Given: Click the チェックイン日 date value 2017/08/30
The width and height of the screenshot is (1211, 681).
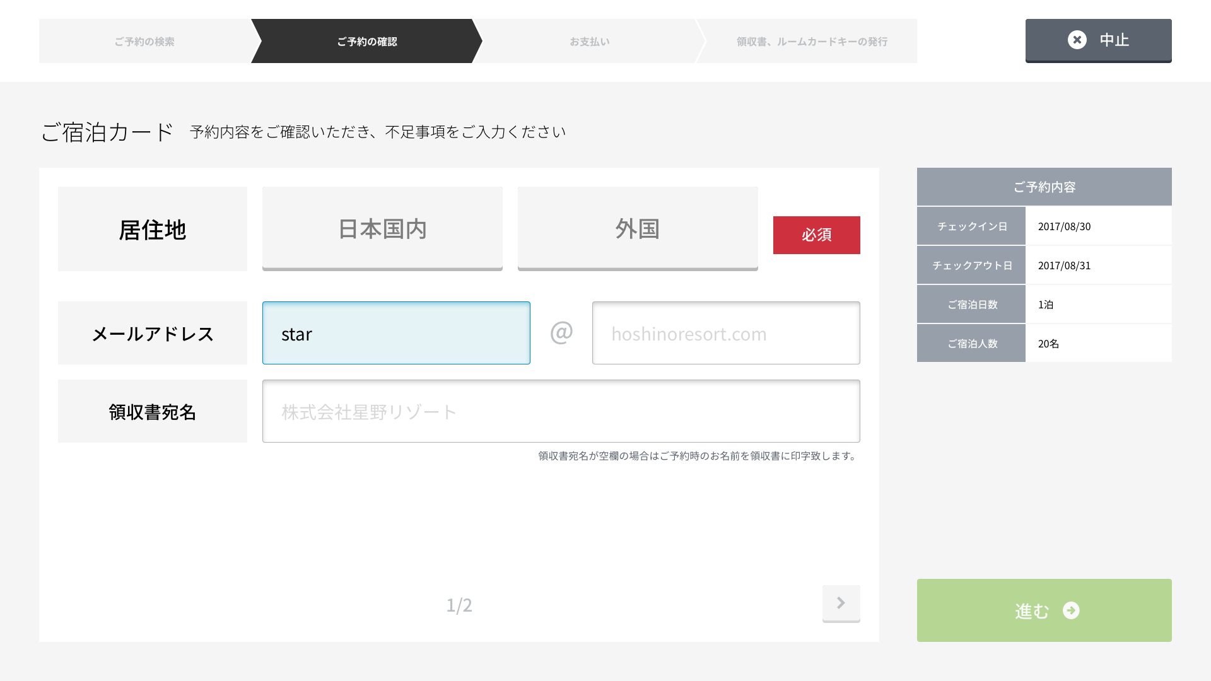Looking at the screenshot, I should point(1064,226).
